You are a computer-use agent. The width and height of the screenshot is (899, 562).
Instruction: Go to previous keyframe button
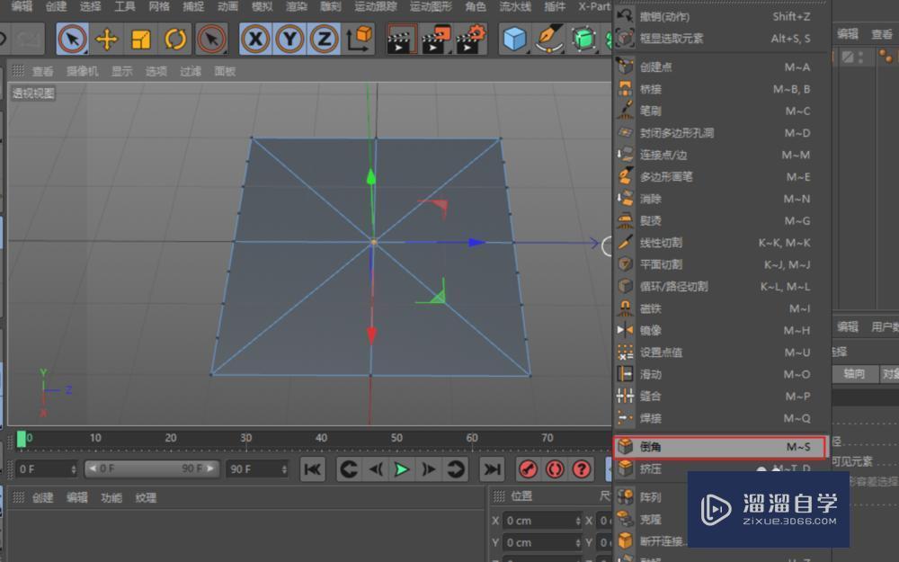(x=348, y=469)
